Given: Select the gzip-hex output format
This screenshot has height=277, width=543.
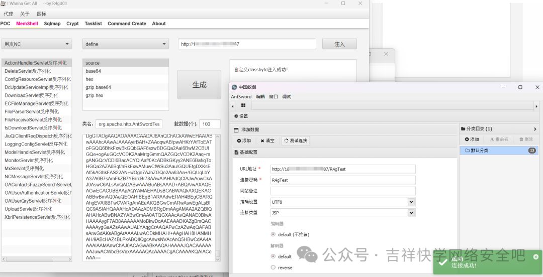Looking at the screenshot, I should (125, 95).
